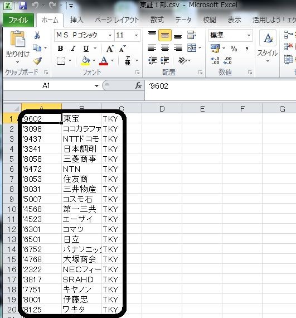The image size is (296, 318).
Task: Open fill color dropdown arrow
Action: tap(94, 61)
